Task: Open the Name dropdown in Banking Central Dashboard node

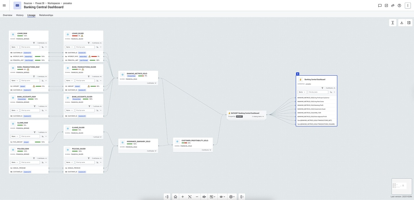Action: click(302, 92)
